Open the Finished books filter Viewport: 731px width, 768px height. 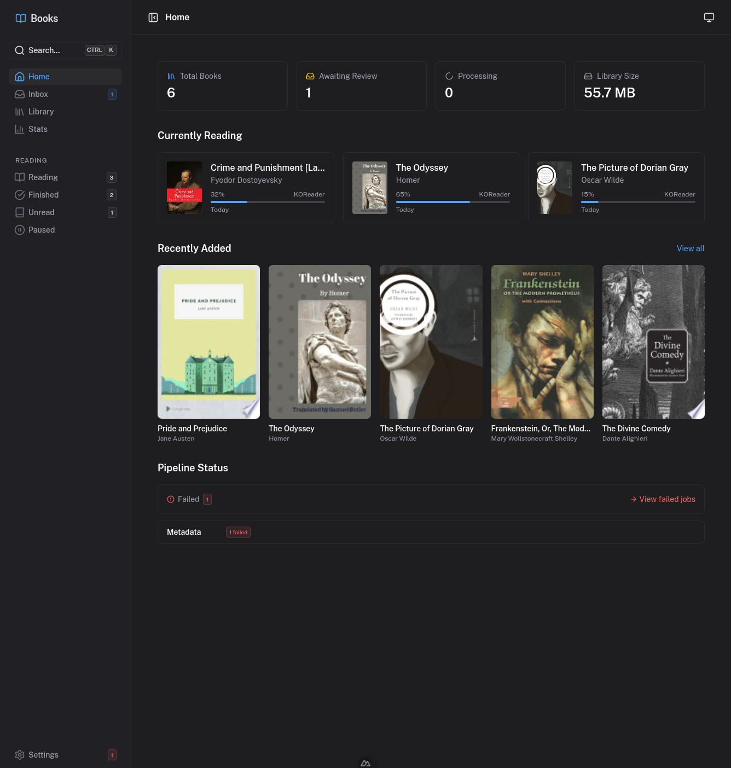(44, 195)
